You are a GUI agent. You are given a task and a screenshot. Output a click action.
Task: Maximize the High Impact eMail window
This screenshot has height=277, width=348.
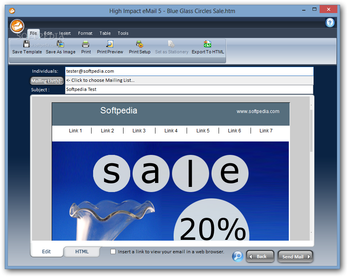point(314,9)
